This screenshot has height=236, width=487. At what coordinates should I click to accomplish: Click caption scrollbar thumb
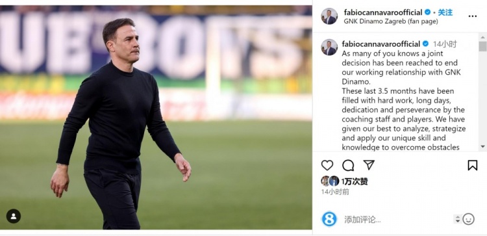482,46
